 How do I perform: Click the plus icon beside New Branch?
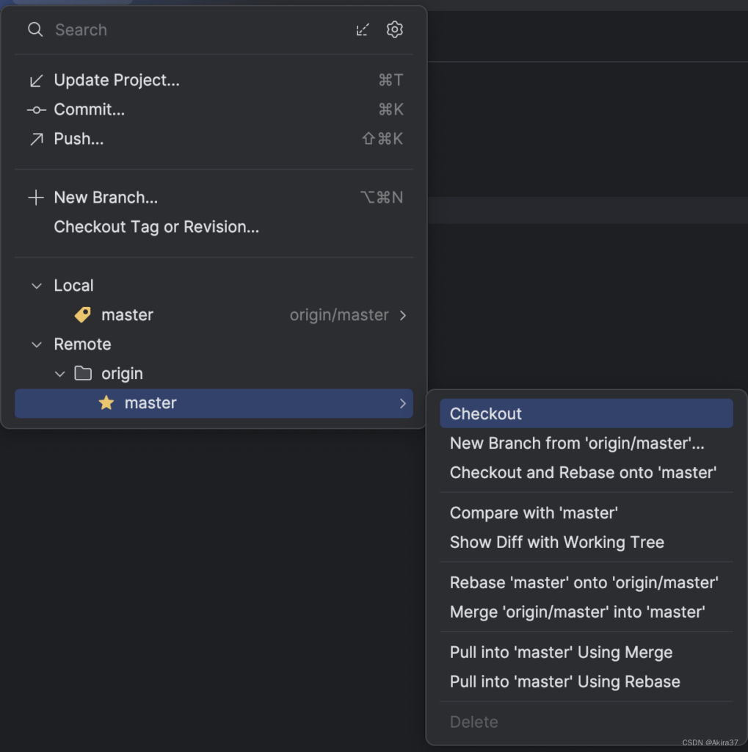click(x=36, y=197)
